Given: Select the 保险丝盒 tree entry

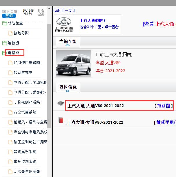Looking at the screenshot, I should 15,23.
